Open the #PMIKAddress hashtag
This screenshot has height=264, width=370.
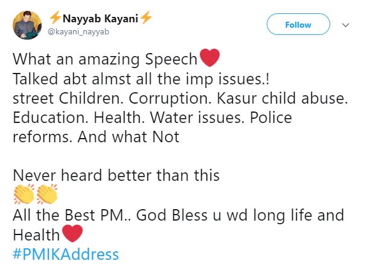(x=65, y=253)
